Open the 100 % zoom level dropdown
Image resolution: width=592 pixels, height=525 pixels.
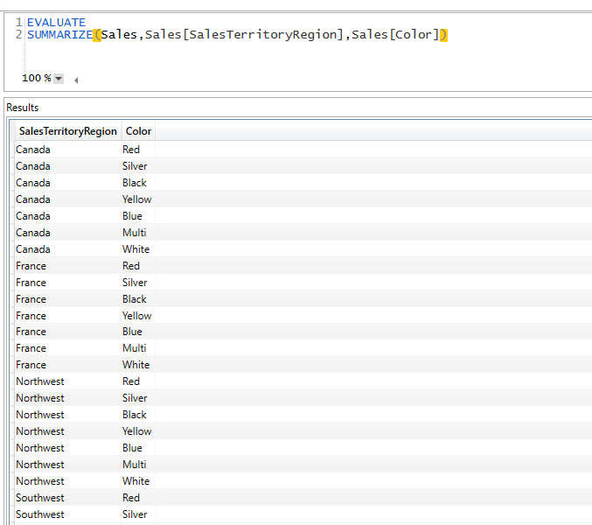[x=59, y=79]
